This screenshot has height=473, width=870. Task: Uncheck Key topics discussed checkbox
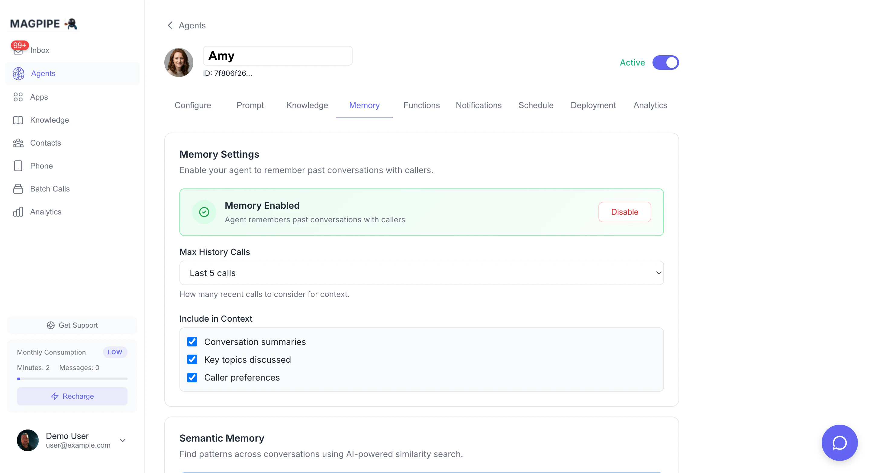192,359
